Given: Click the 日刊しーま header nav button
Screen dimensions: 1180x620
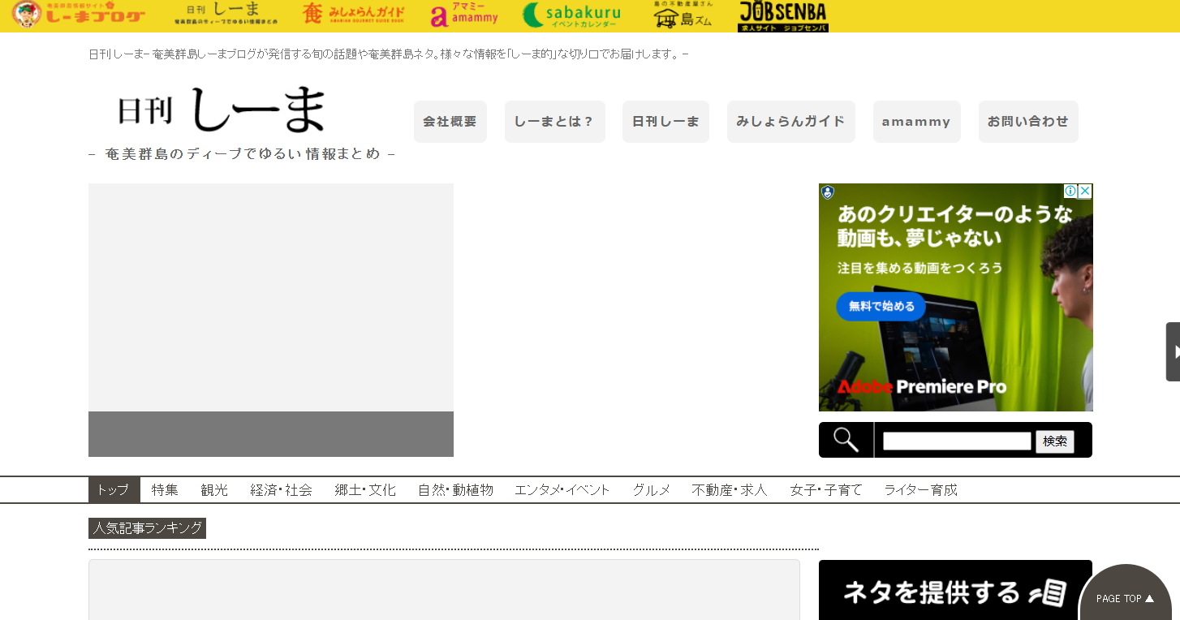Looking at the screenshot, I should [665, 122].
